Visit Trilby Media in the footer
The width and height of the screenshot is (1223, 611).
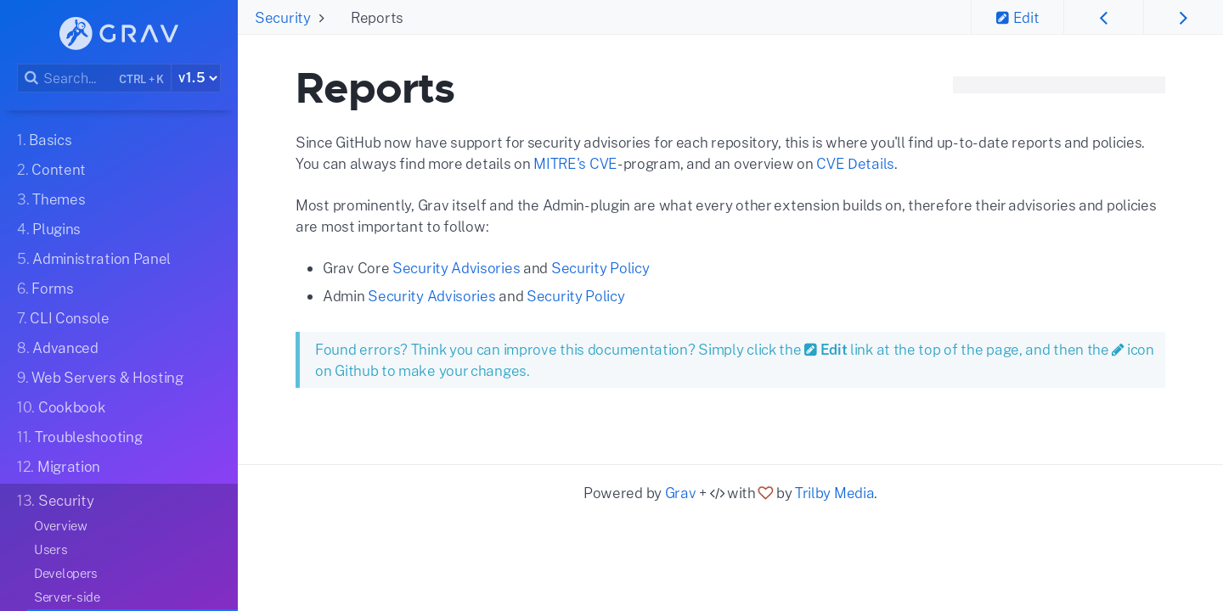[834, 492]
